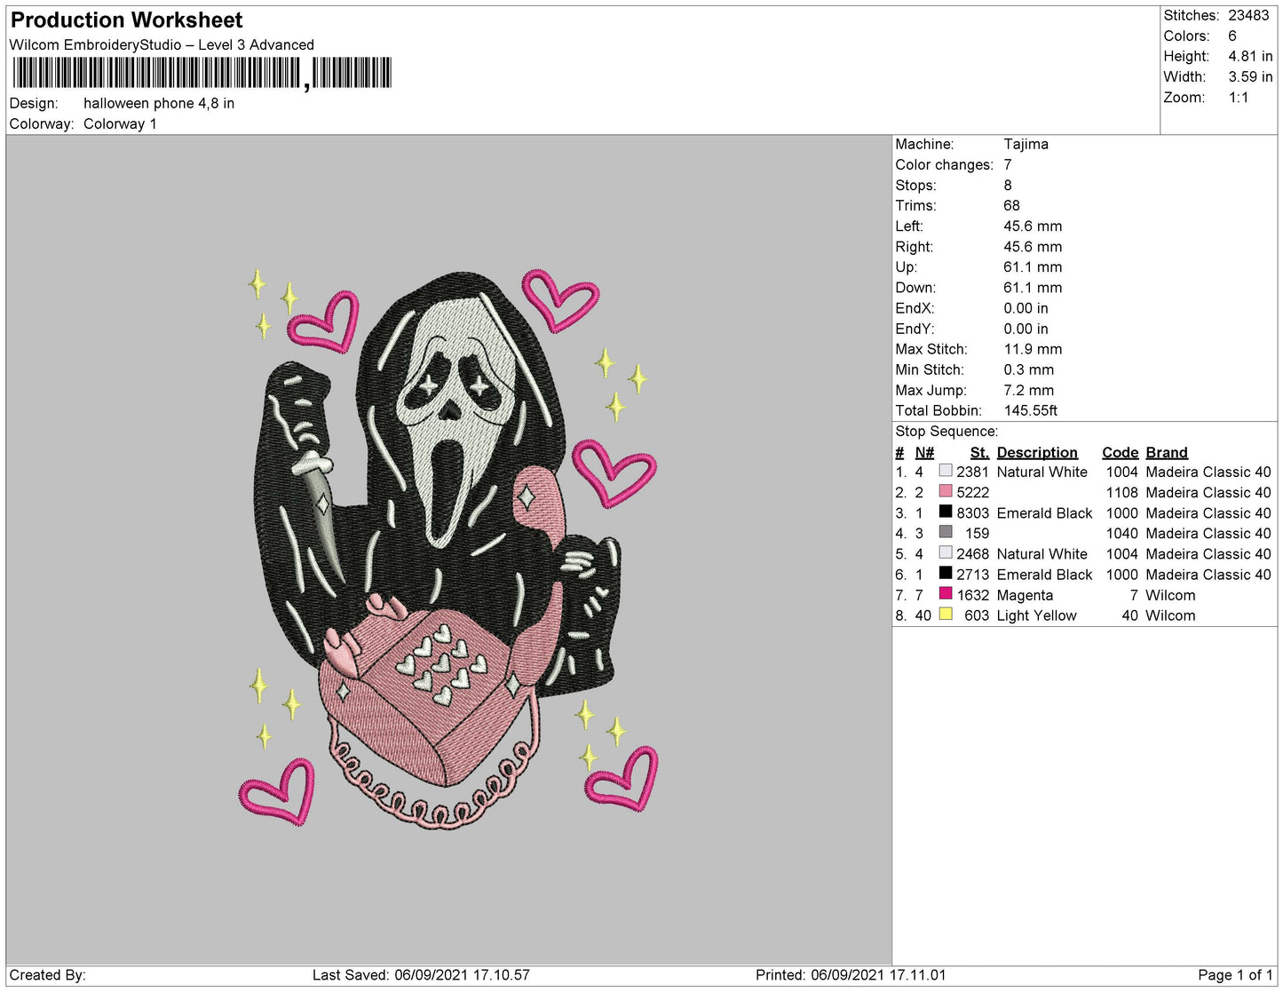Click the 'Light Yellow' description in row 8

coord(1036,615)
